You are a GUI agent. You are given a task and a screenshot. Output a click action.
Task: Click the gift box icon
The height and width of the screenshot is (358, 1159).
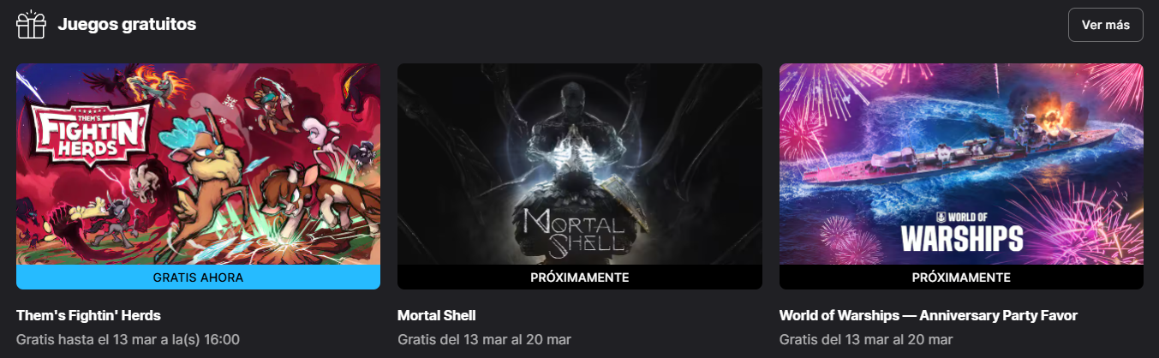coord(31,25)
